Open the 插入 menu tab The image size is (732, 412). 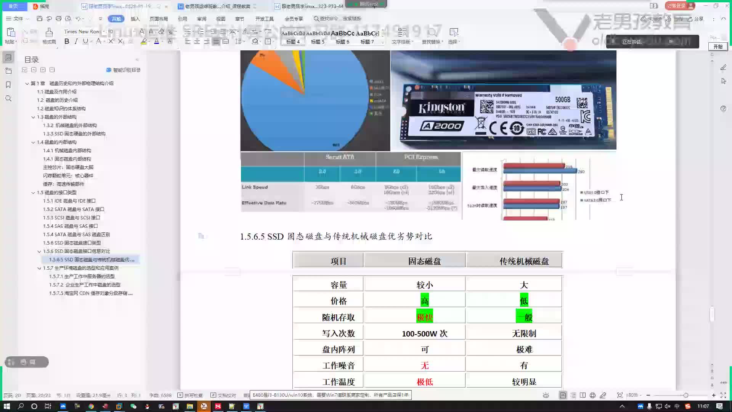point(135,19)
